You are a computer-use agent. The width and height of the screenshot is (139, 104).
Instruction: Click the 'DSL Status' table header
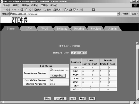click(x=46, y=66)
